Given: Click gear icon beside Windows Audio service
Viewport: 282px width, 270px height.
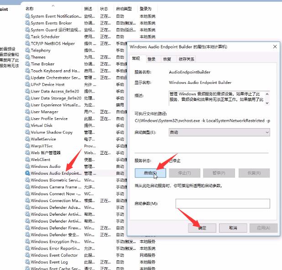Looking at the screenshot, I should pyautogui.click(x=27, y=166).
